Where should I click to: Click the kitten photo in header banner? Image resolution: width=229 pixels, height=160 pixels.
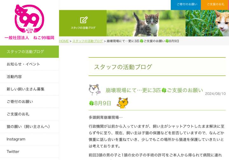[x=146, y=23]
